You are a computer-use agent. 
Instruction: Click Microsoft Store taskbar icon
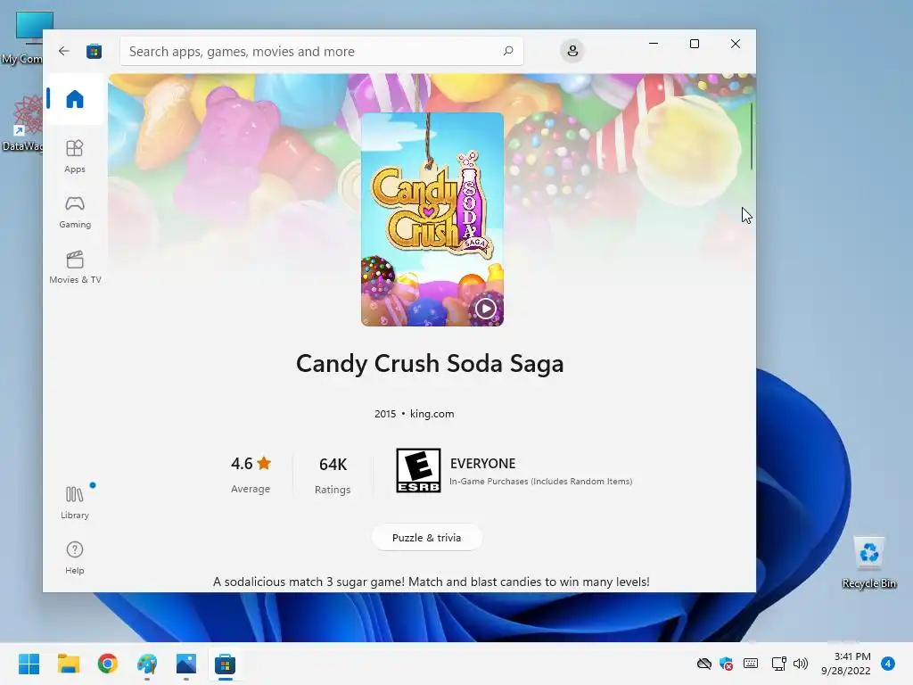(x=225, y=664)
